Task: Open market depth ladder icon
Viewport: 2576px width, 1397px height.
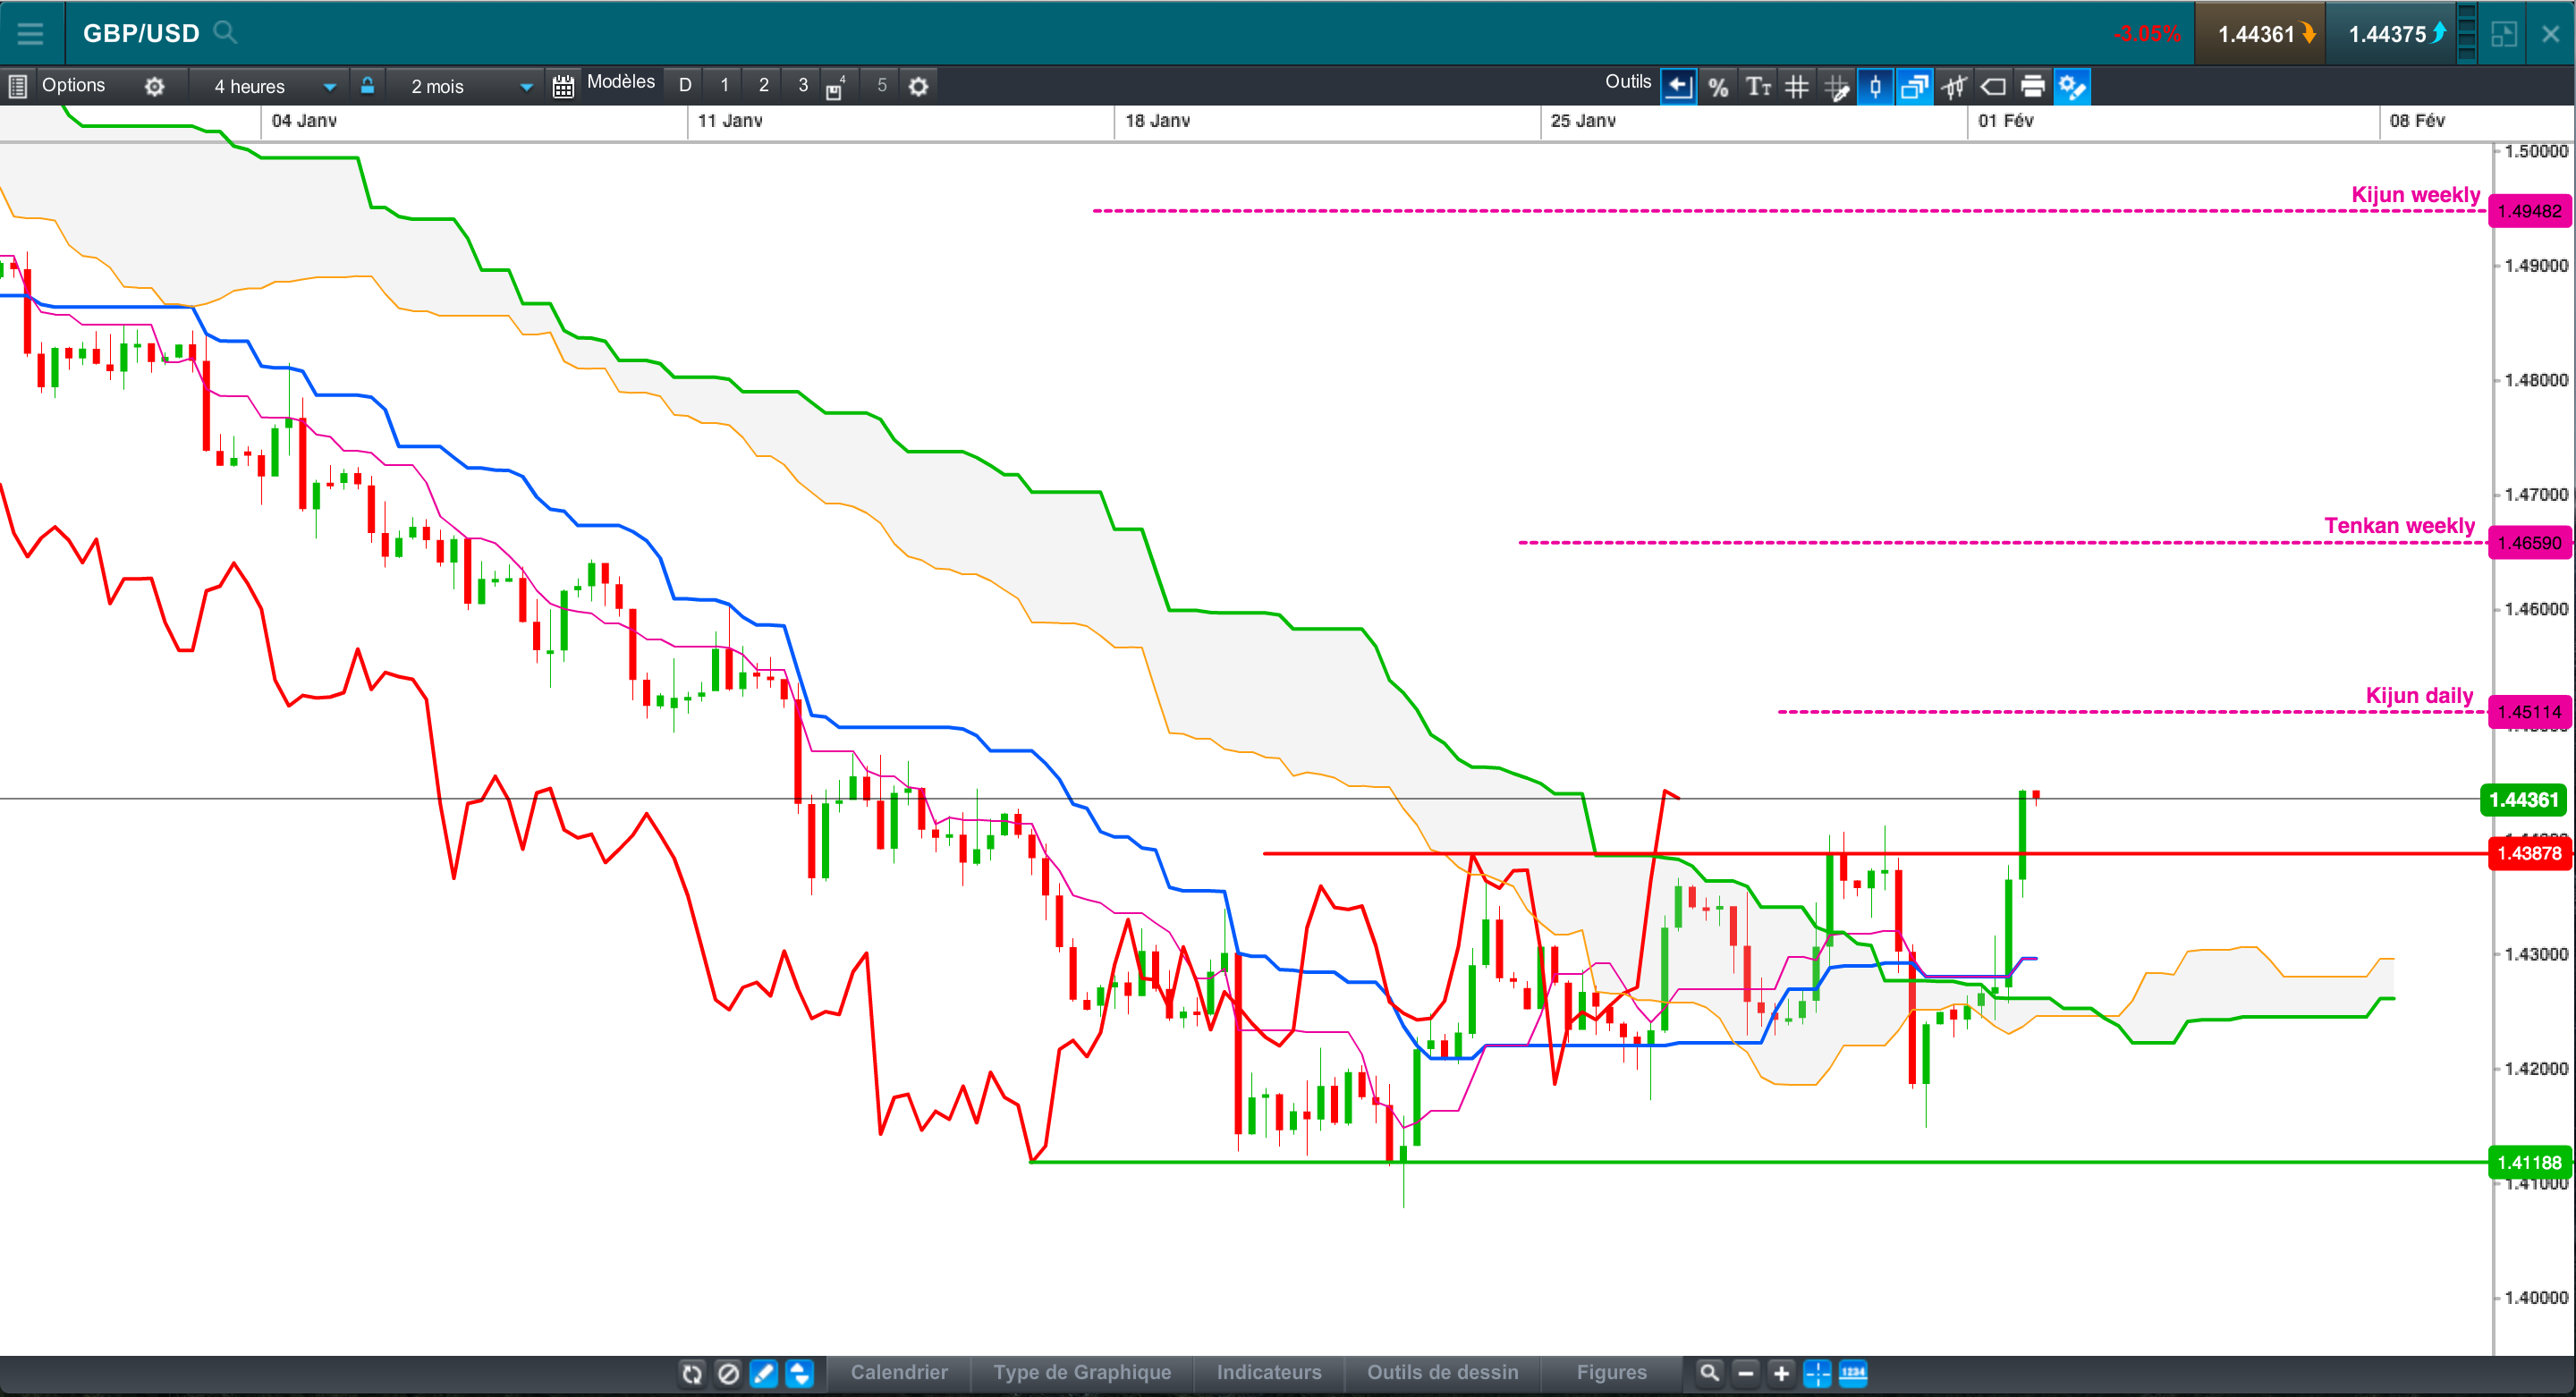Action: [x=2467, y=33]
